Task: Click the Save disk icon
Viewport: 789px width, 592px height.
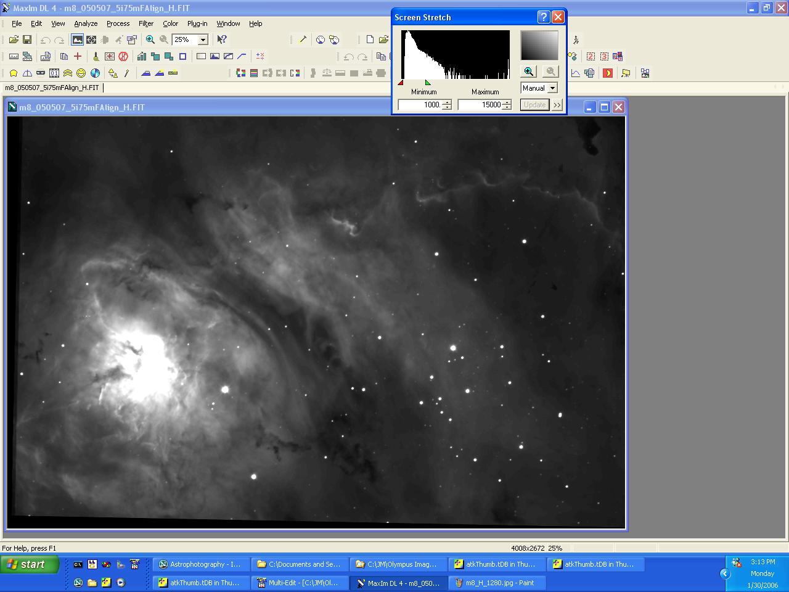Action: coord(27,39)
